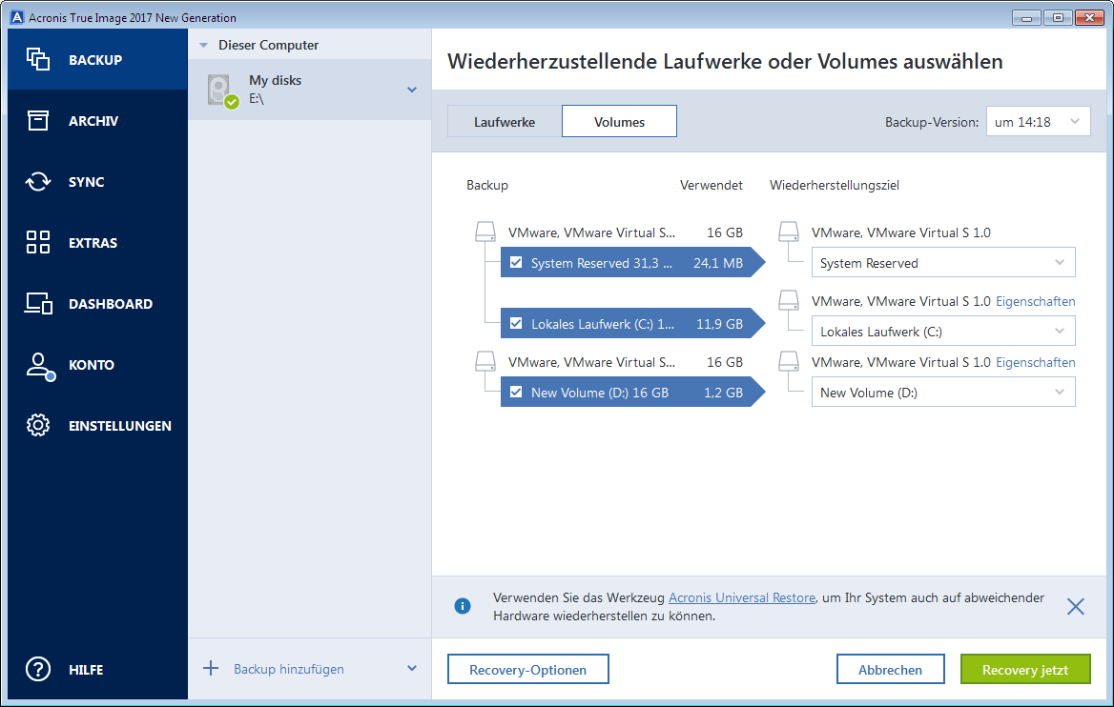Click disk icon above Lokales Laufwerk (C:) target
This screenshot has height=707, width=1114.
pyautogui.click(x=789, y=301)
